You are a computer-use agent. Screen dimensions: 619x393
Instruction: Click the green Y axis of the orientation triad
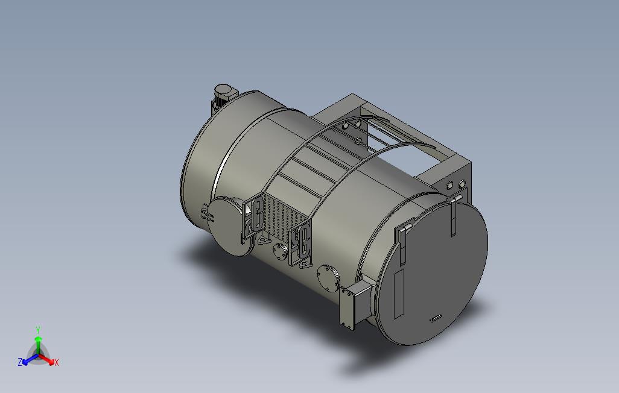38,345
